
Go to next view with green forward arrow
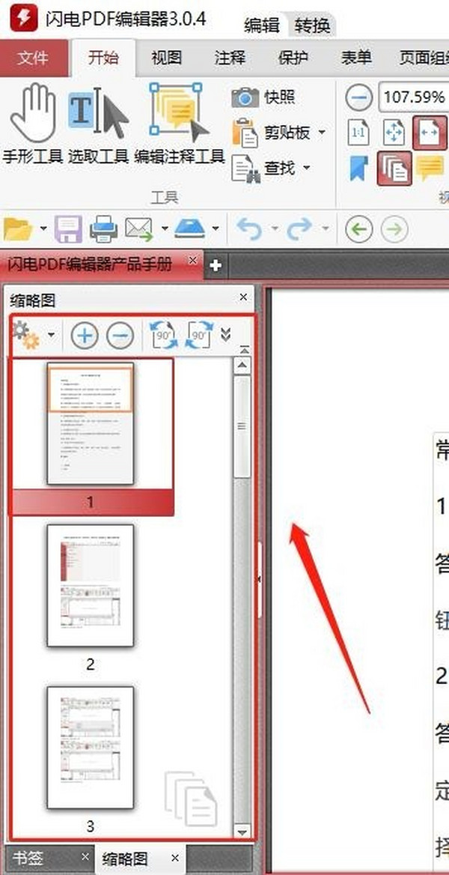pyautogui.click(x=394, y=228)
